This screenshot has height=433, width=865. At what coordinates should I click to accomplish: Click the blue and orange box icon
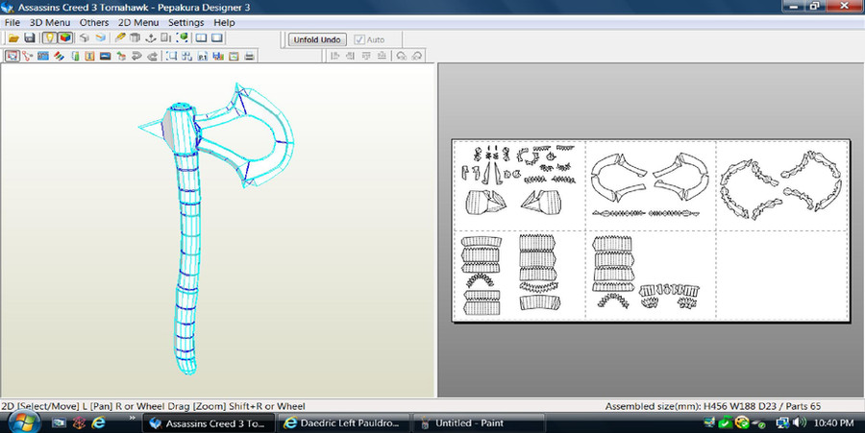pos(100,38)
